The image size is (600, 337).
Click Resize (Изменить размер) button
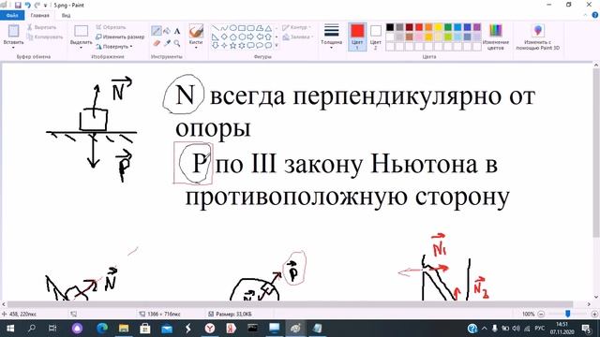(120, 37)
